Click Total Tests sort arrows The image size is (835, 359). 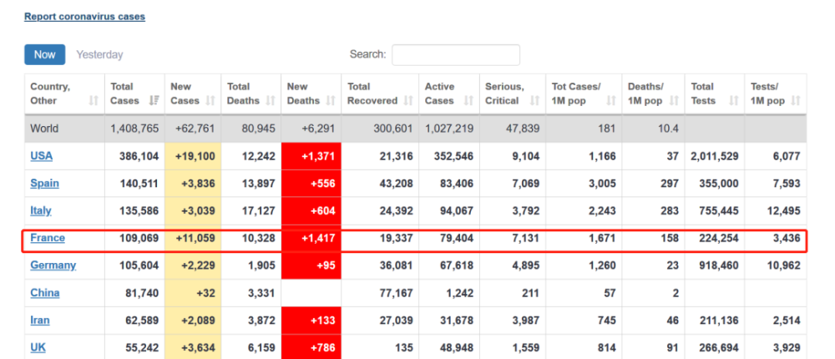point(733,101)
